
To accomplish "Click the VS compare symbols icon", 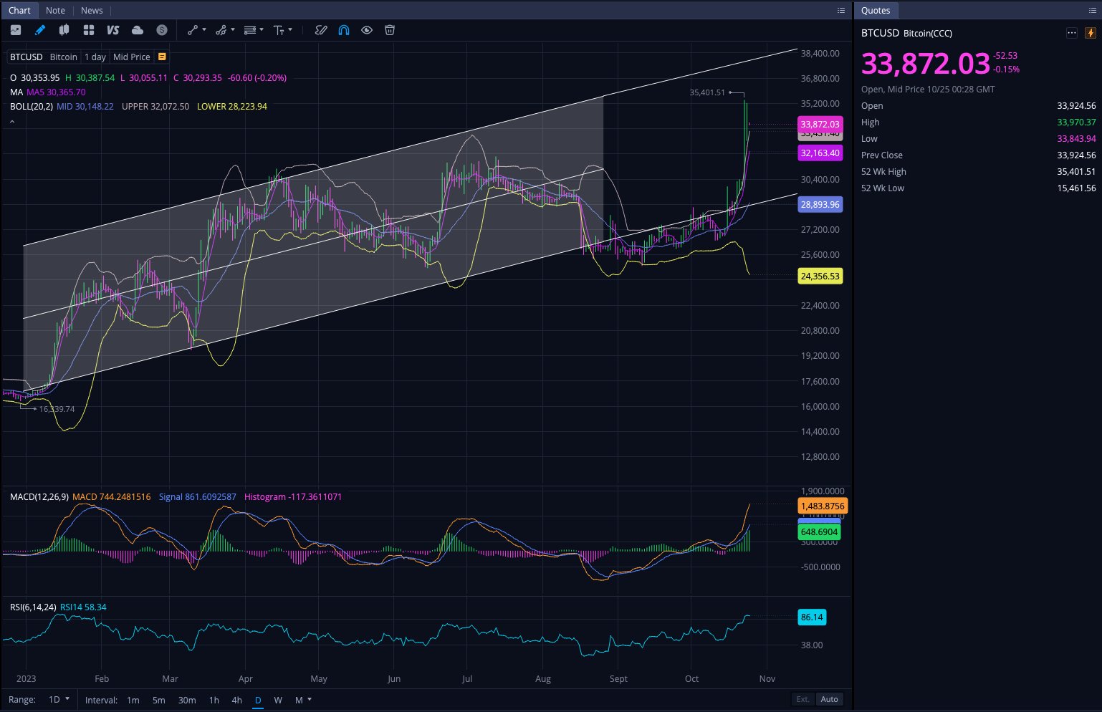I will pyautogui.click(x=112, y=30).
